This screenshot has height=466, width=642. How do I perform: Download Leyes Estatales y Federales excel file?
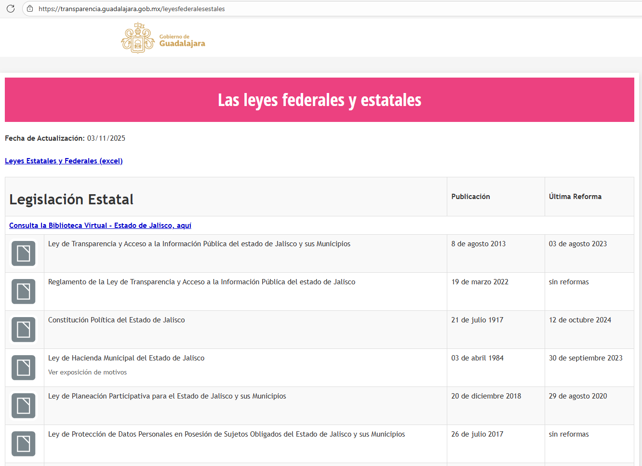[x=64, y=161]
